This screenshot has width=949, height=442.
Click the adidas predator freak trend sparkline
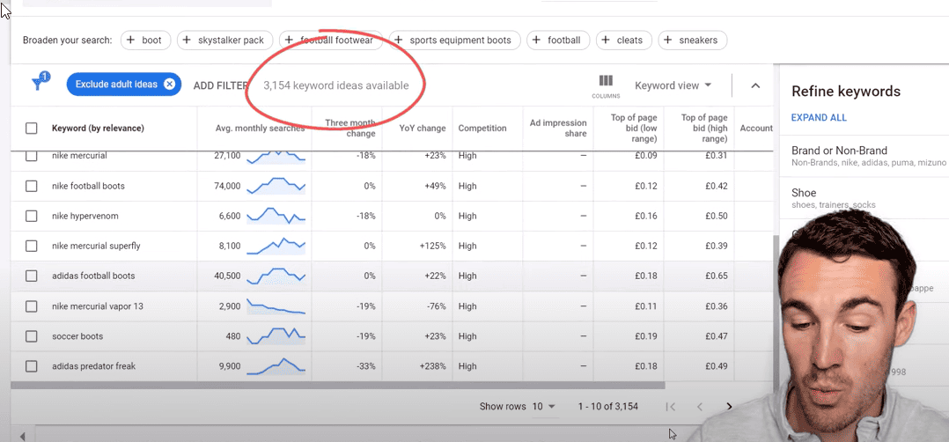coord(276,365)
